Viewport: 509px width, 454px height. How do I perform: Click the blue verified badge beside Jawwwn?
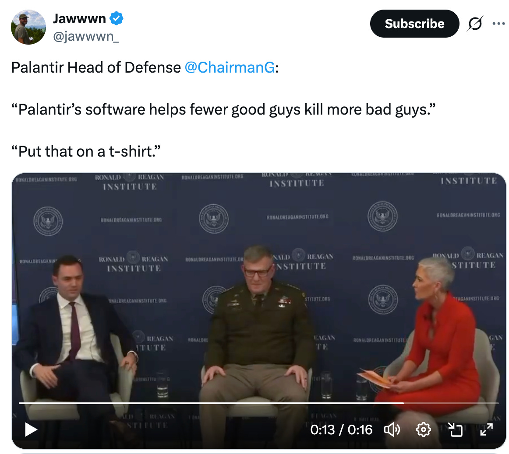tap(116, 18)
